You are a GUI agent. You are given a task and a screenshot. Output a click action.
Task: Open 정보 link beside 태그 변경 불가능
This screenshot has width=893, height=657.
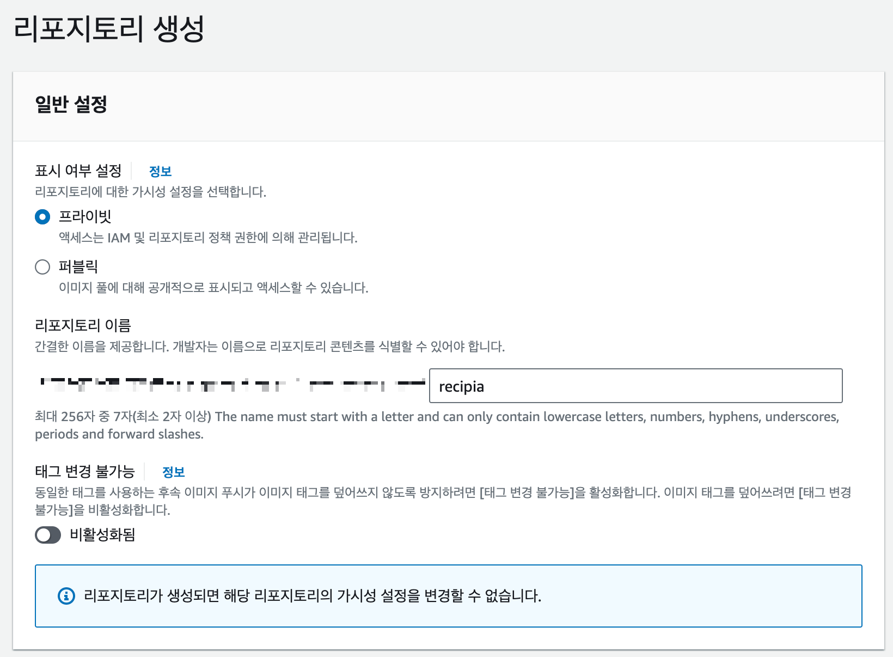[173, 471]
